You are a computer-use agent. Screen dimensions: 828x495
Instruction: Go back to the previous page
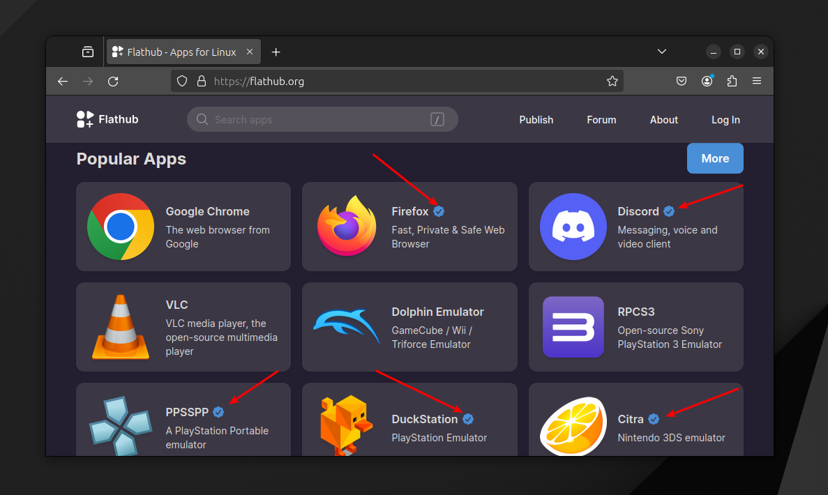pyautogui.click(x=63, y=82)
